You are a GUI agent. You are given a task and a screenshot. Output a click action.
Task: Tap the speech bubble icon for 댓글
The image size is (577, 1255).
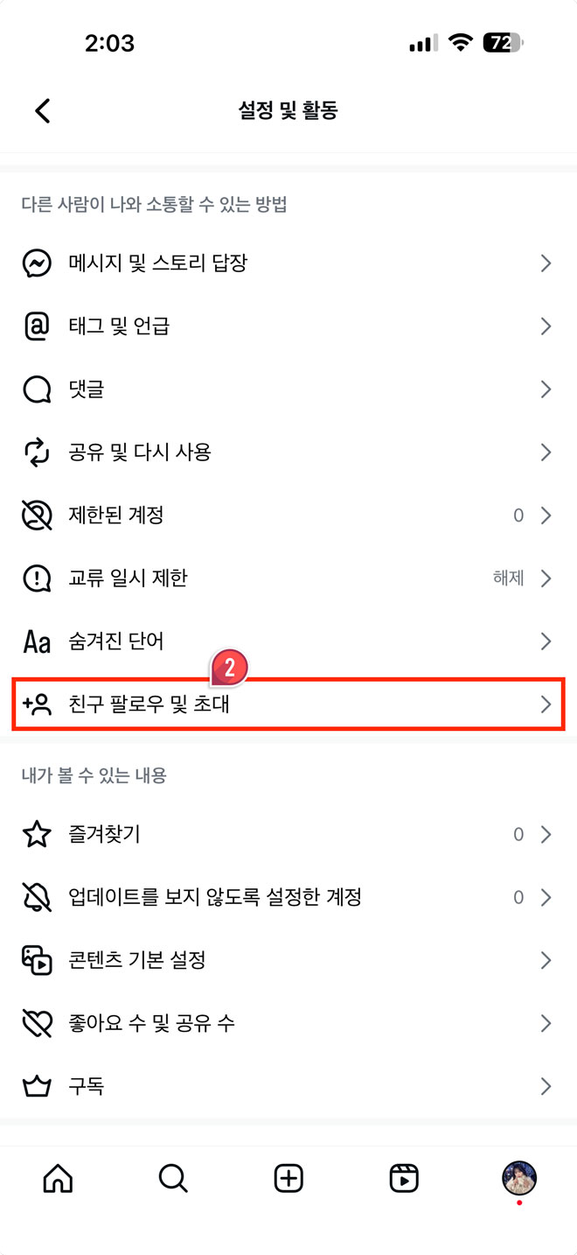click(37, 389)
